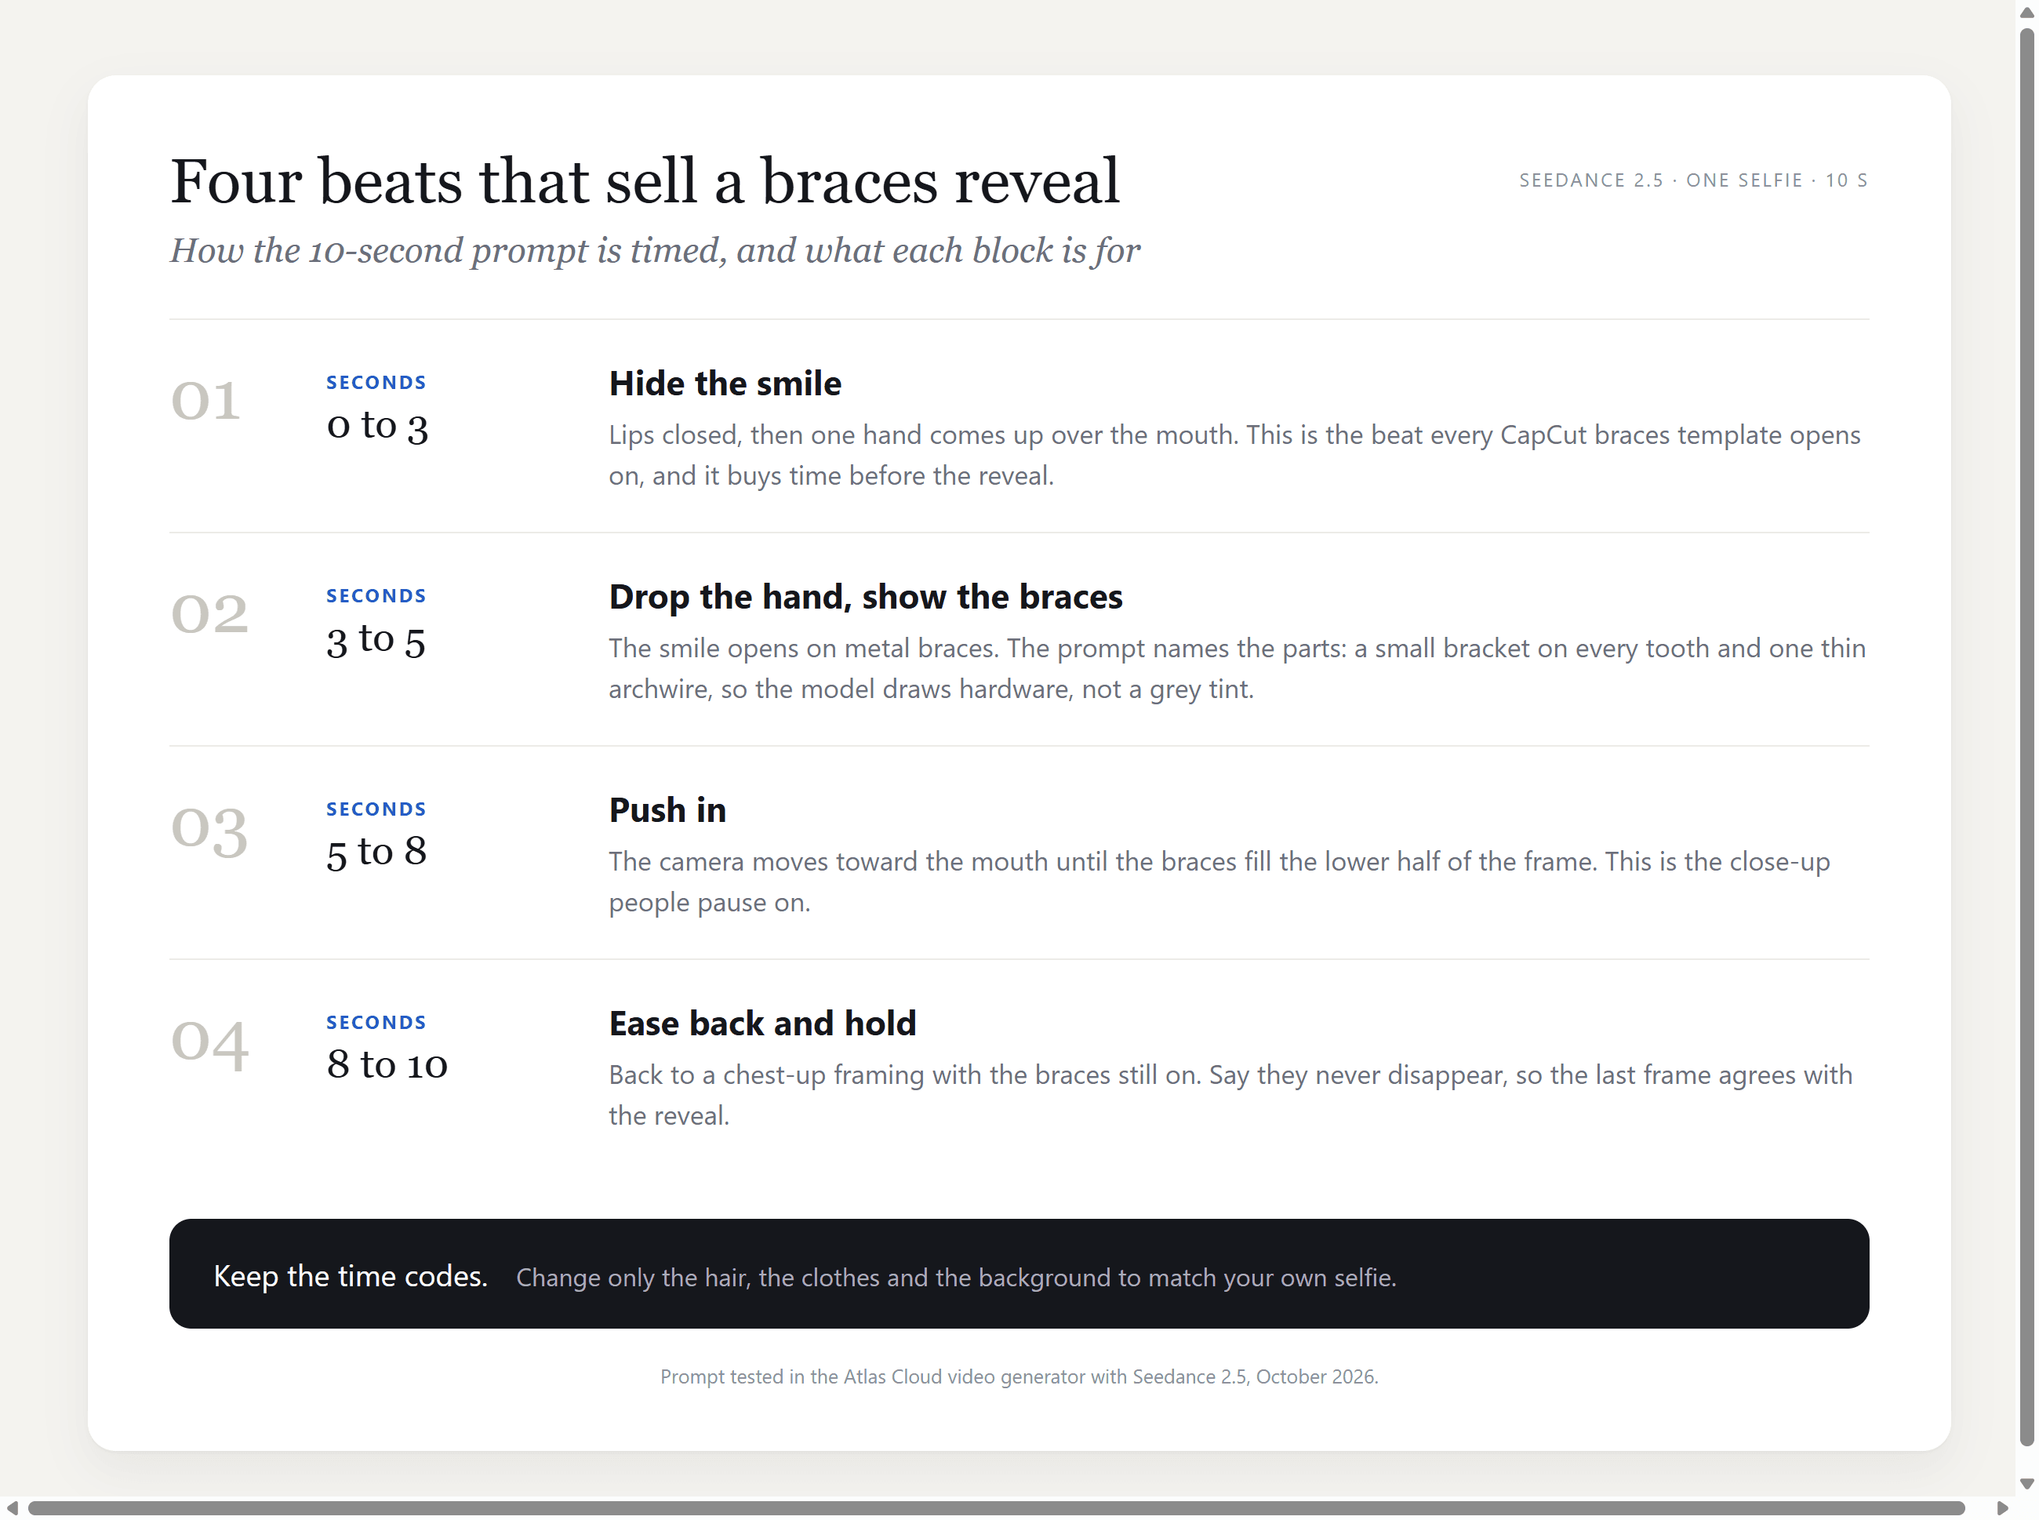The height and width of the screenshot is (1520, 2039).
Task: Click the paragraph starting 'Back to a chest-up framing'
Action: point(1231,1096)
